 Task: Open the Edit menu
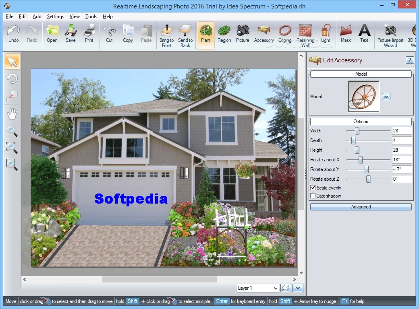tap(23, 16)
